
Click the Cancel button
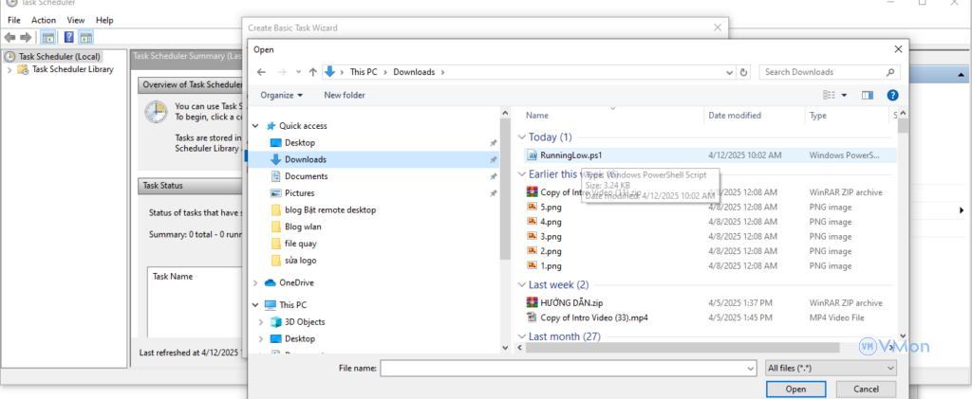point(866,389)
